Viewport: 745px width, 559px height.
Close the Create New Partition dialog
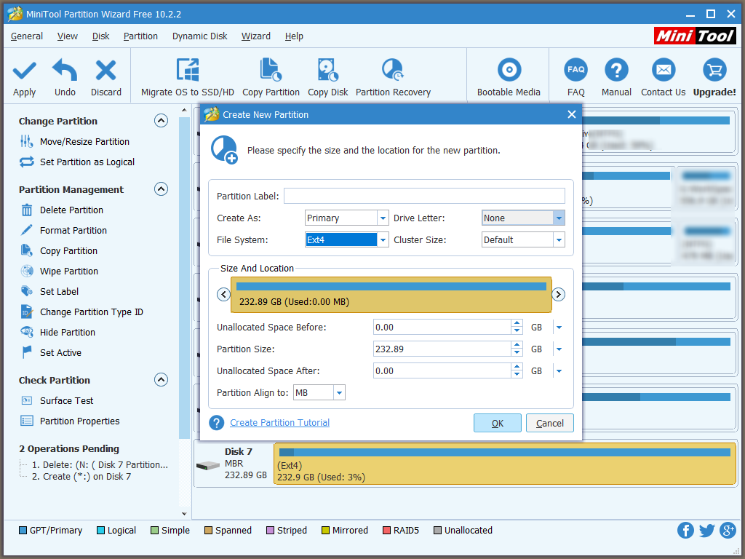(572, 114)
